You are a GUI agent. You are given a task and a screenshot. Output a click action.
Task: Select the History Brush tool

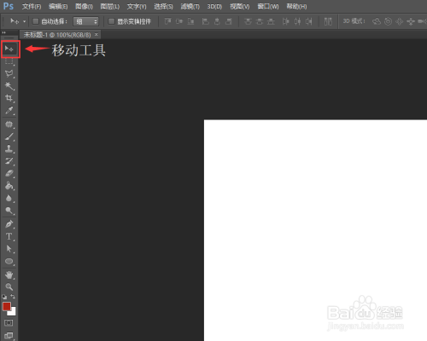click(x=9, y=161)
